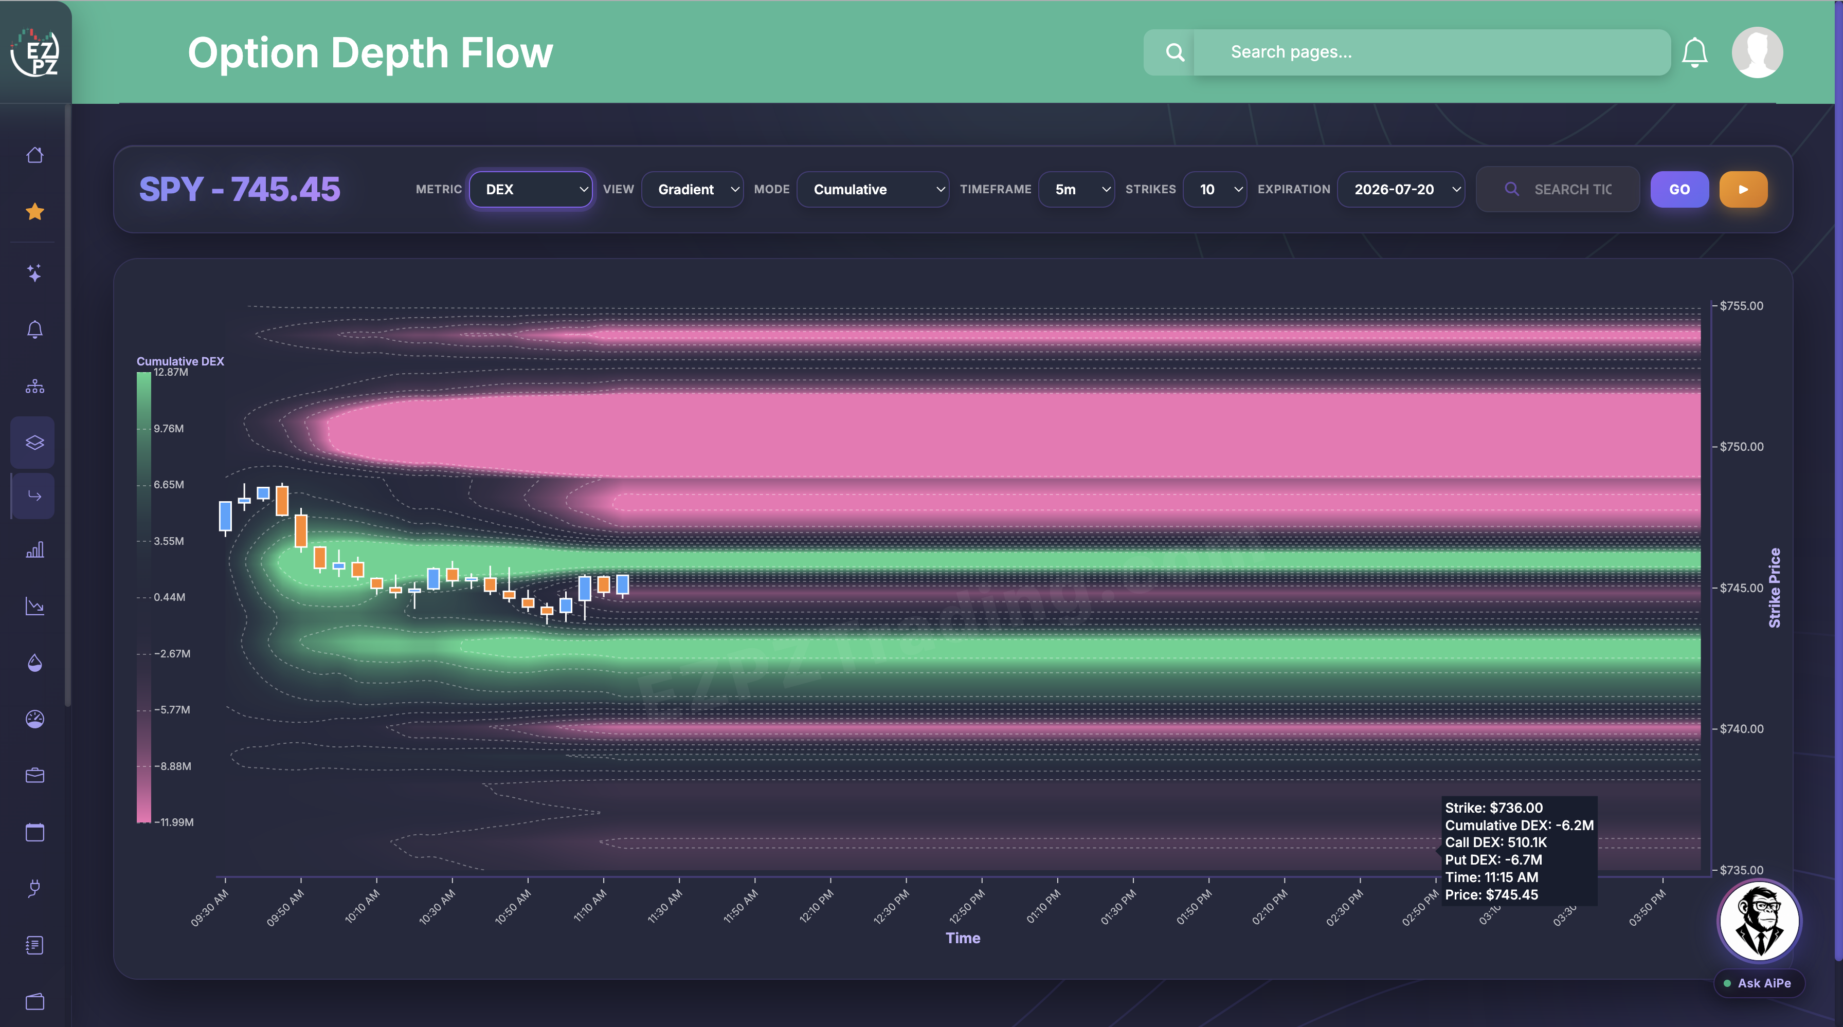1843x1027 pixels.
Task: Open the user profile avatar
Action: point(1757,52)
